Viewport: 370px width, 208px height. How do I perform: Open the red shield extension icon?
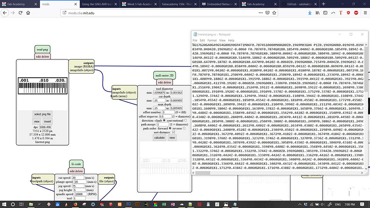click(348, 13)
